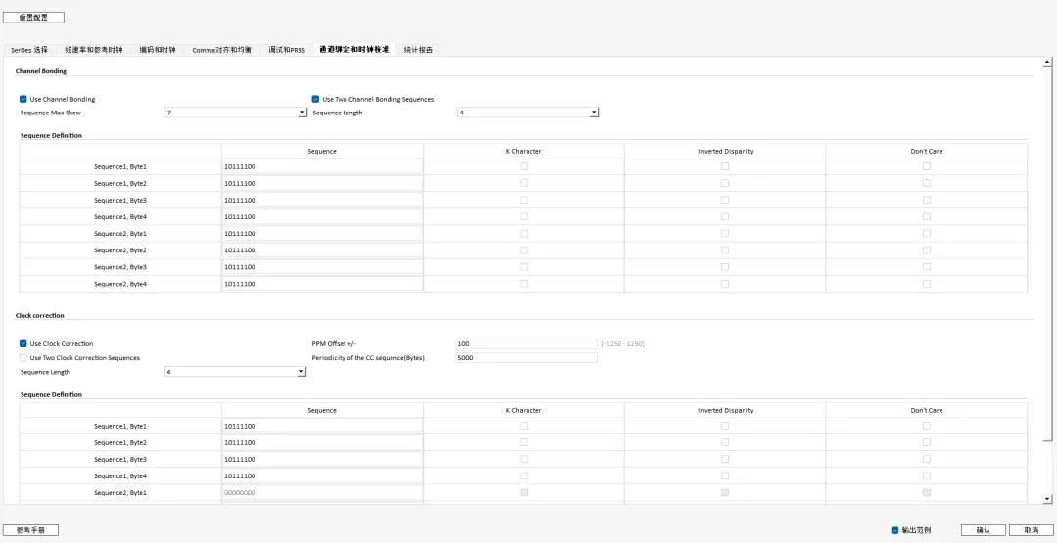Open the 编码和时钟 tab
This screenshot has width=1057, height=543.
(157, 50)
